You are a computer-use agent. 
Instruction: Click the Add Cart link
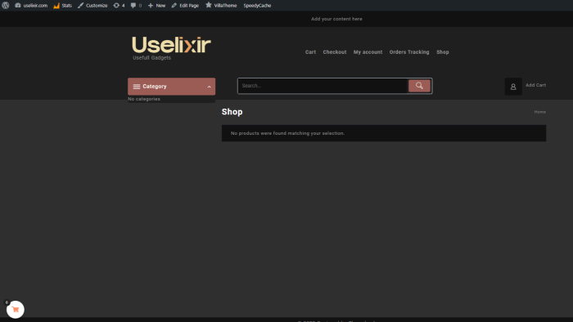click(x=535, y=85)
